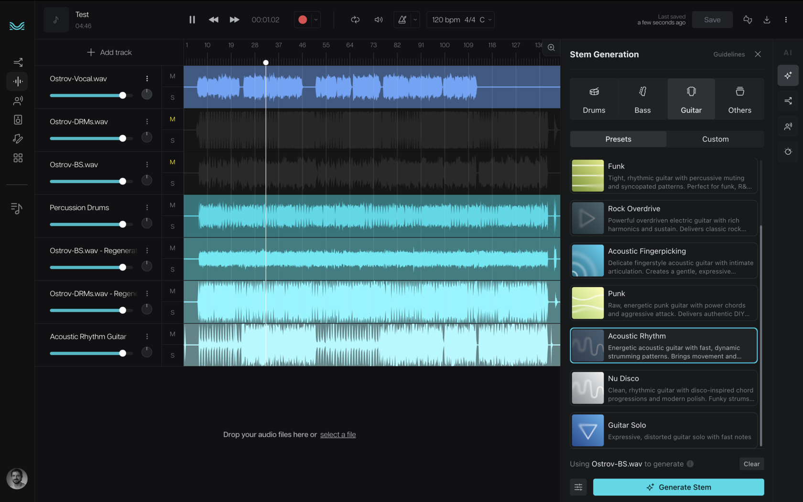Choose the Others stem category
The height and width of the screenshot is (502, 803).
point(739,99)
